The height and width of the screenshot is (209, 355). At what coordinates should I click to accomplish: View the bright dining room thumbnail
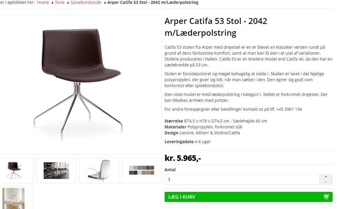pyautogui.click(x=14, y=198)
